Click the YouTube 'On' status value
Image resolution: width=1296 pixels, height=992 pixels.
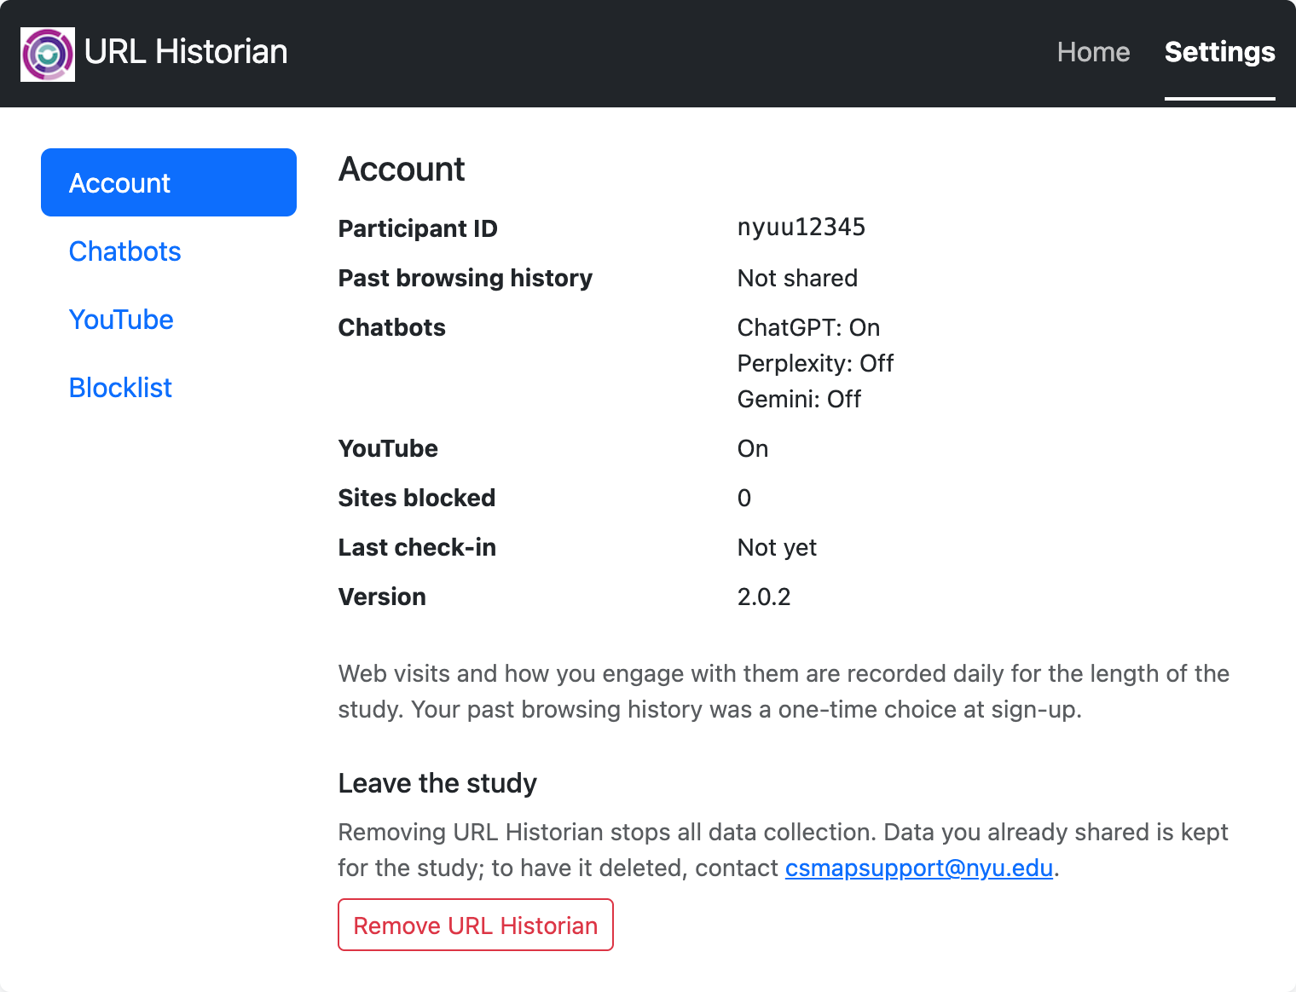coord(753,448)
